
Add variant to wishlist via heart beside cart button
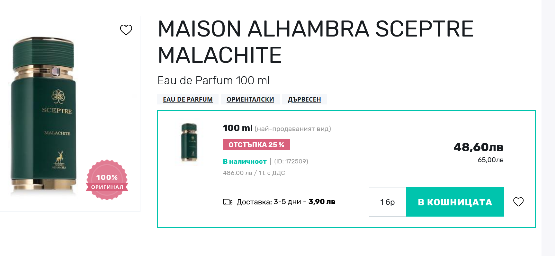(x=518, y=202)
